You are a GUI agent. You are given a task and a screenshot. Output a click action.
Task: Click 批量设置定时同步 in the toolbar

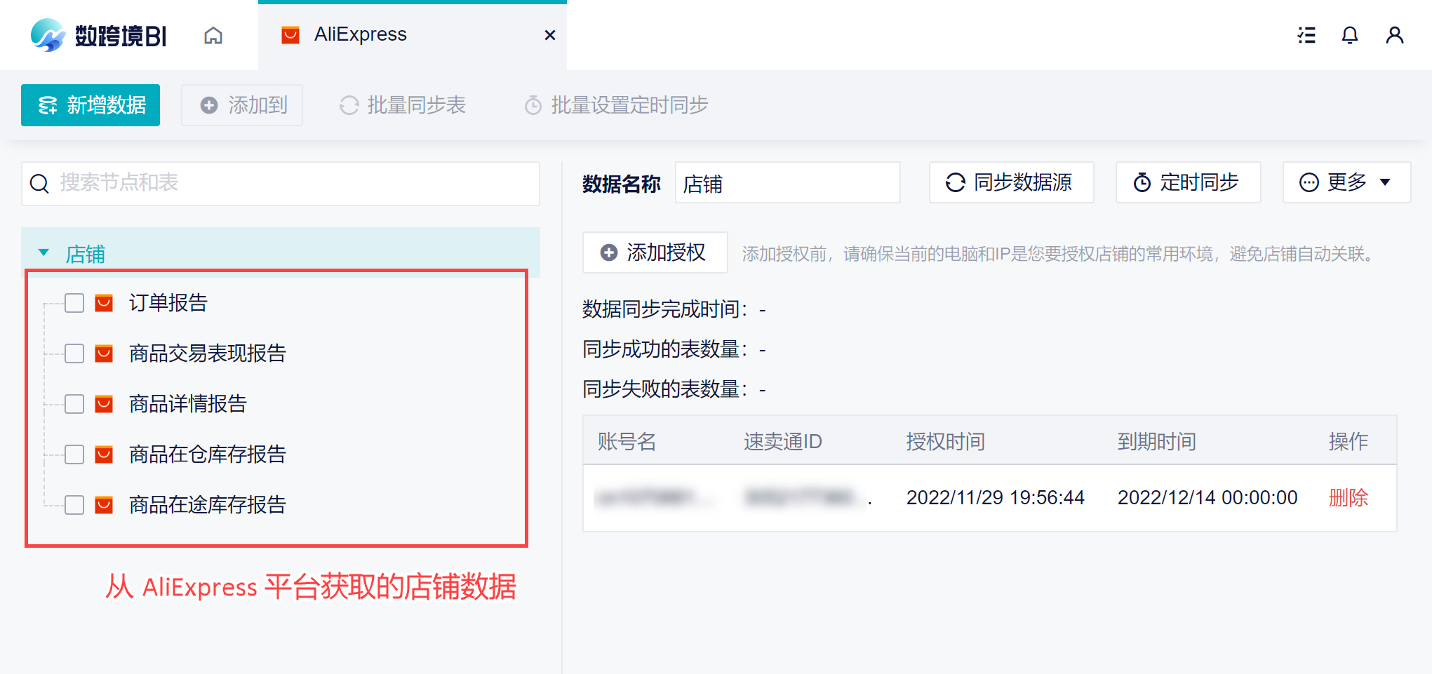click(616, 105)
